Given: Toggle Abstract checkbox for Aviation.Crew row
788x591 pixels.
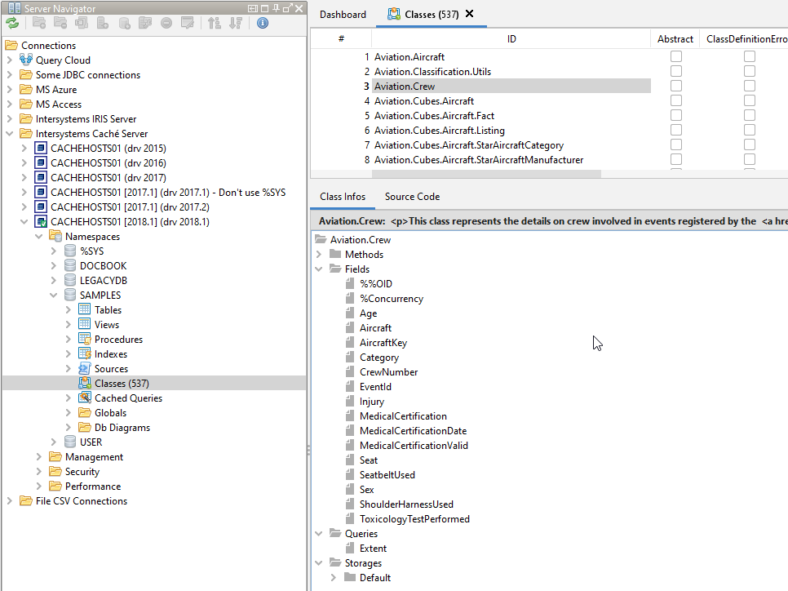Looking at the screenshot, I should [x=675, y=87].
